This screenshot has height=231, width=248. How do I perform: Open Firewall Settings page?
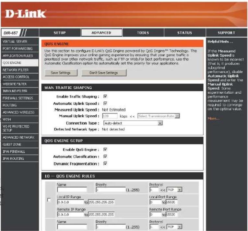point(19,98)
